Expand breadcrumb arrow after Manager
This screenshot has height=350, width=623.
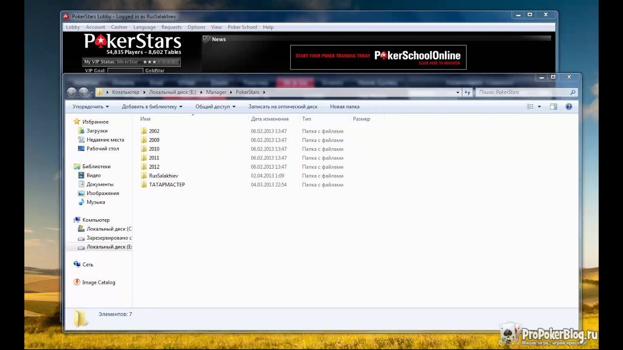click(x=231, y=92)
